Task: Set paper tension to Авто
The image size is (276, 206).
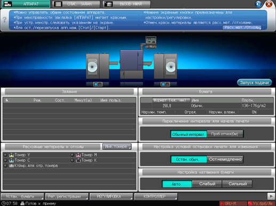Action: [177, 184]
